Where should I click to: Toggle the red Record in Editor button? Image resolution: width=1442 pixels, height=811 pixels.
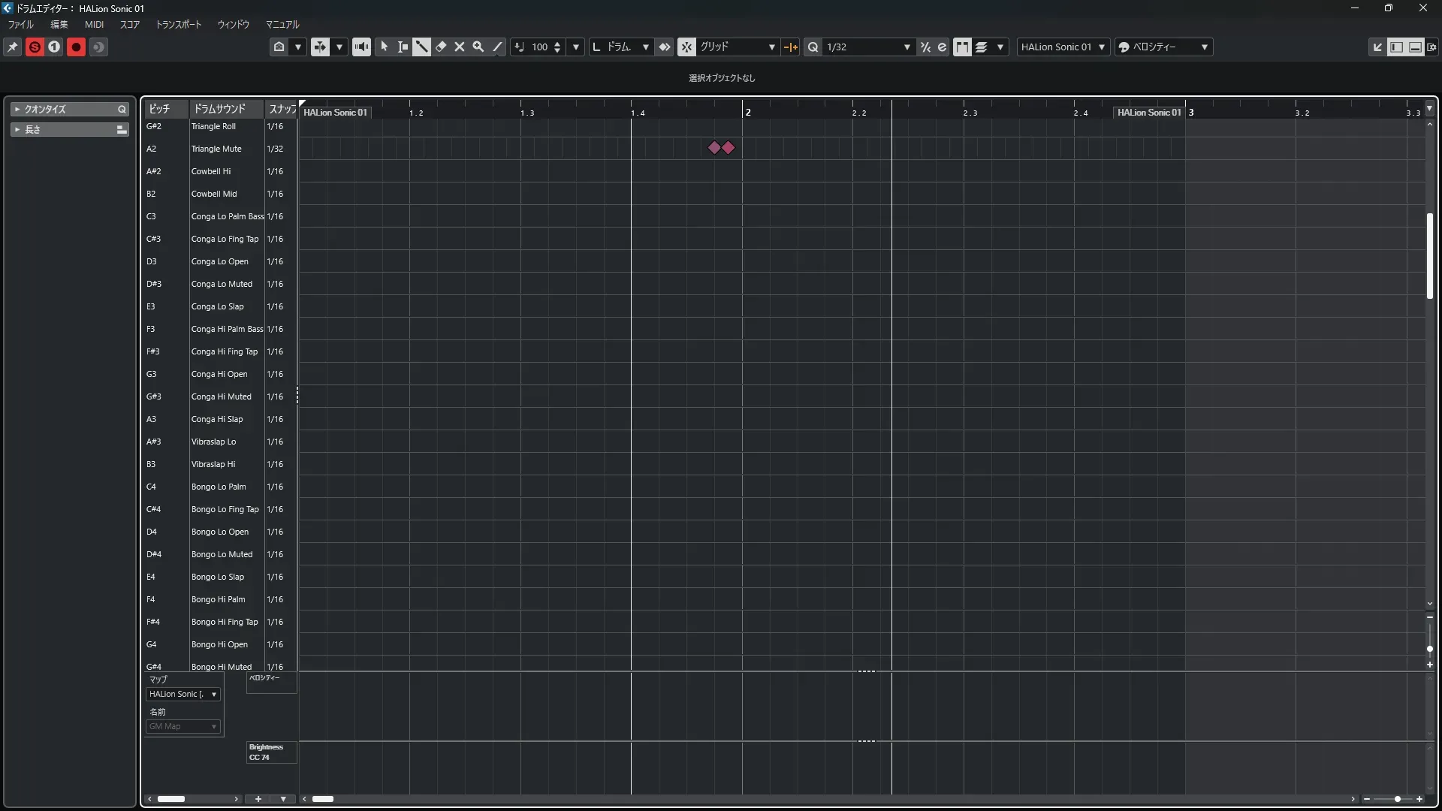pyautogui.click(x=76, y=47)
